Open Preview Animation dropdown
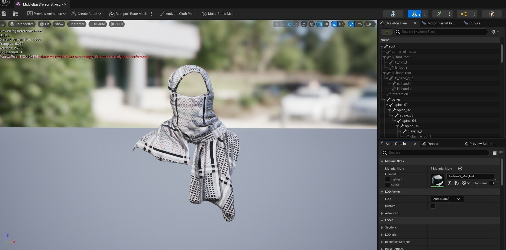506x250 pixels. click(x=46, y=14)
